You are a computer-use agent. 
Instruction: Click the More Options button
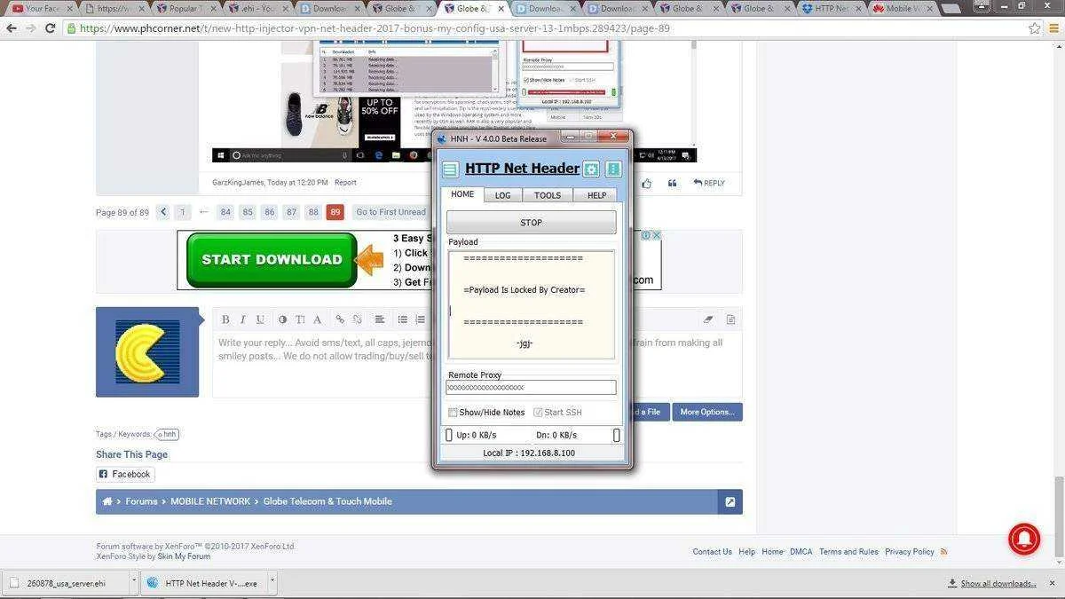[707, 412]
